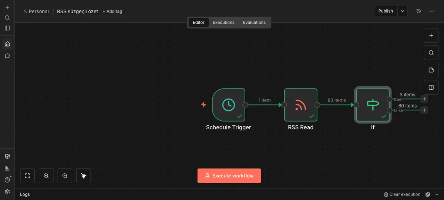Zoom out on the canvas
The height and width of the screenshot is (200, 444).
click(x=65, y=176)
